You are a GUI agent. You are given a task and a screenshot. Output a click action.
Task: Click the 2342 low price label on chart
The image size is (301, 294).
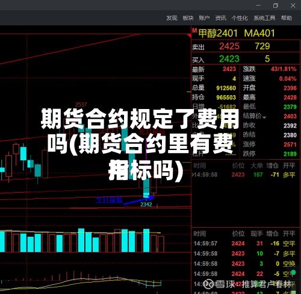point(146,204)
